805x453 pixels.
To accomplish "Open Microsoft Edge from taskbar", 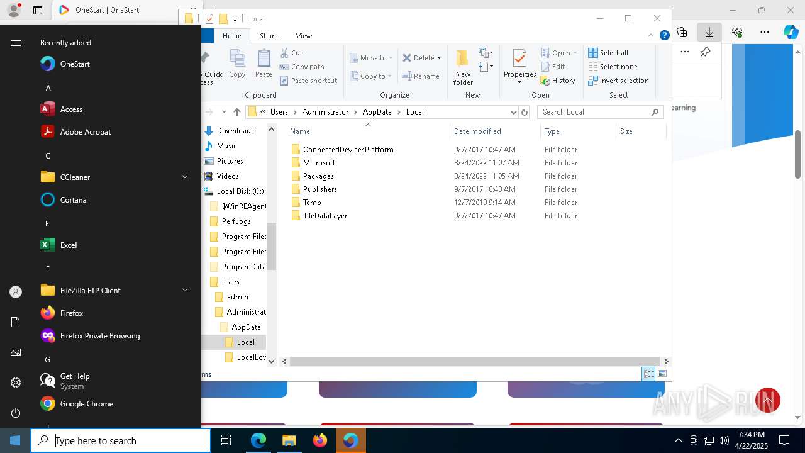I will (258, 440).
